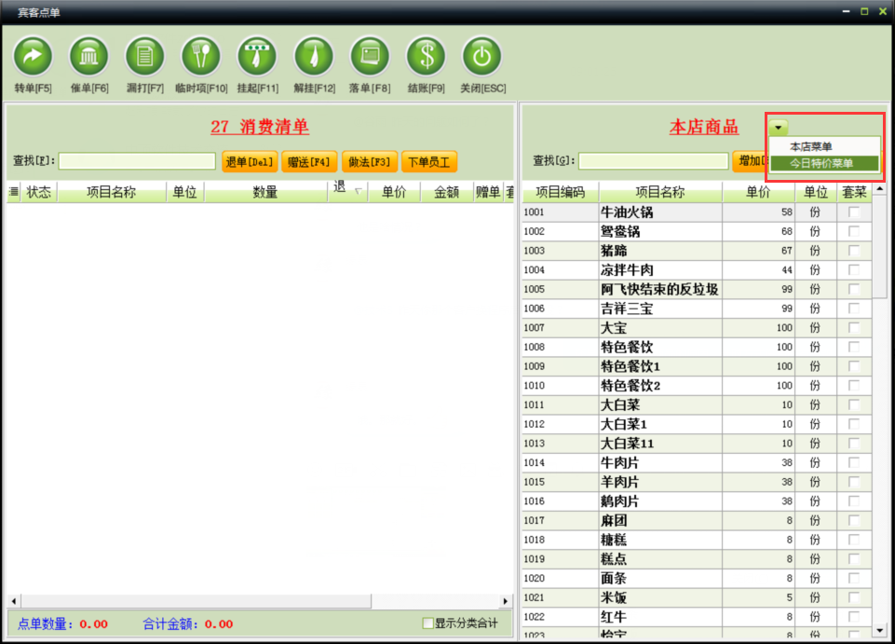Focus the 查找[F] search field

click(137, 161)
